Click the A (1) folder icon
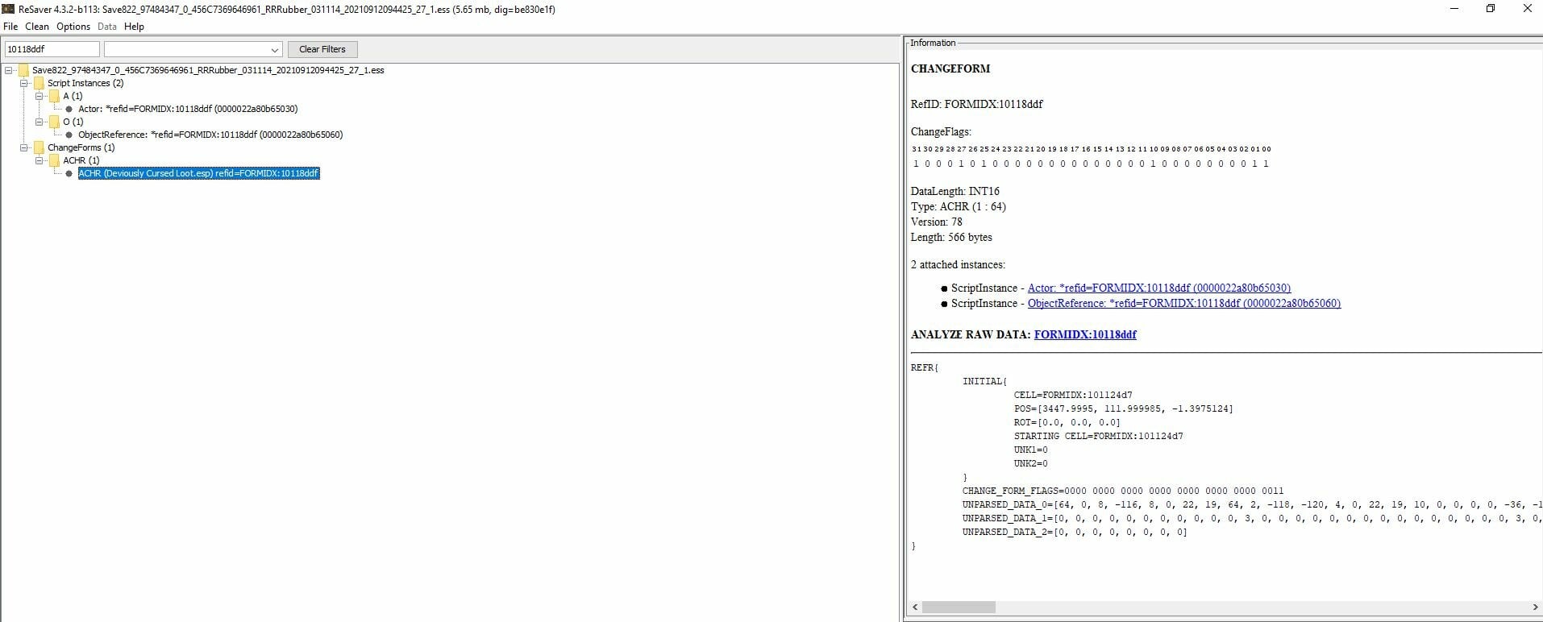The height and width of the screenshot is (622, 1543). [x=54, y=96]
